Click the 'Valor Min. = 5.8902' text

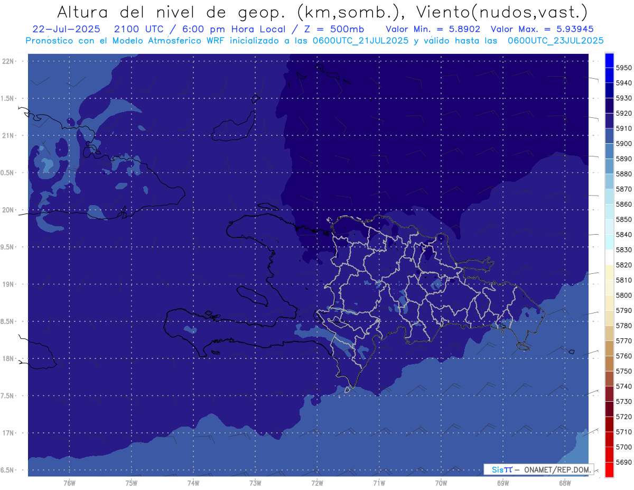(433, 29)
